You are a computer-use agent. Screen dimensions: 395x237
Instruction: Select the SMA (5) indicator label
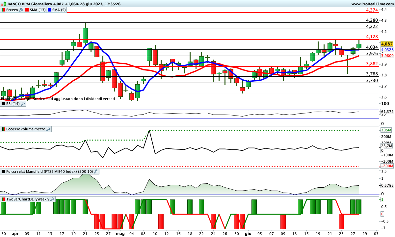pyautogui.click(x=59, y=10)
